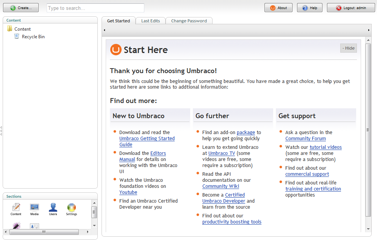Click the Sections panel scroll-down arrow
Screen dimensions: 377x242
pyautogui.click(x=94, y=225)
